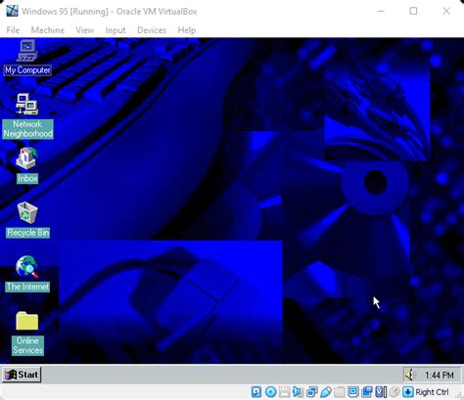Viewport: 464px width, 400px height.
Task: Maximize the VirtualBox window
Action: pos(413,11)
